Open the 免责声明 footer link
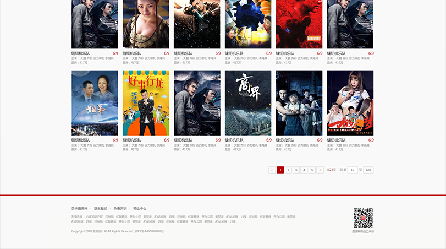Screen dimensions: 446x249 120,209
